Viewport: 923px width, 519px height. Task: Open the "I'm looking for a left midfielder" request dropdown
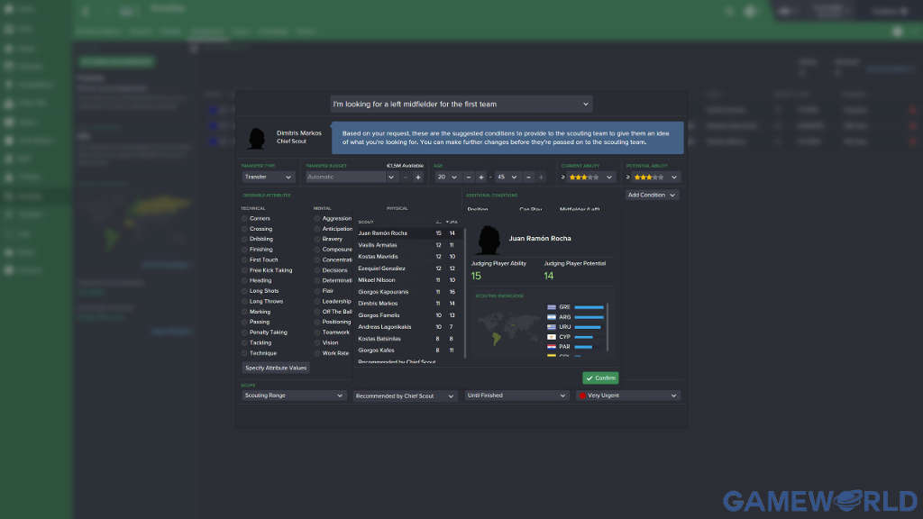461,105
